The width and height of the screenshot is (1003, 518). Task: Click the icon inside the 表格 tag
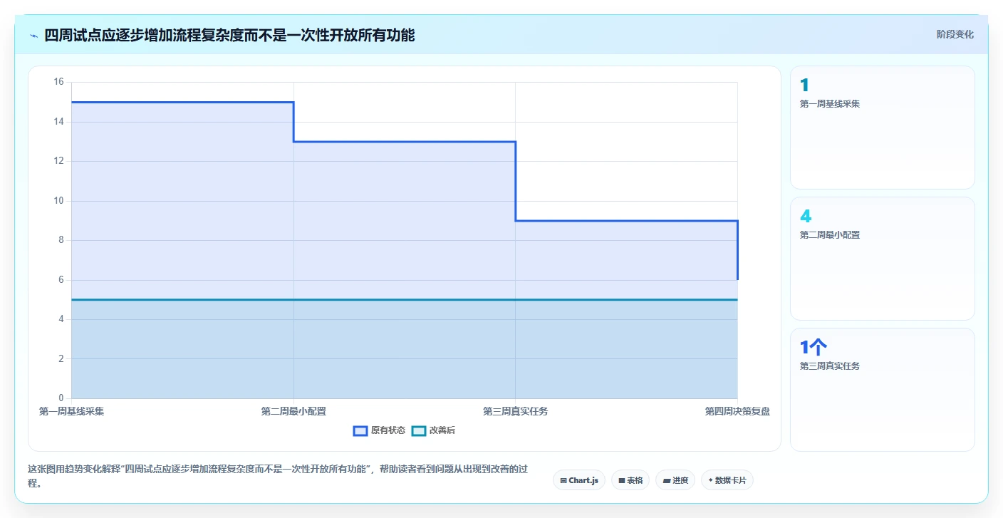(x=622, y=481)
